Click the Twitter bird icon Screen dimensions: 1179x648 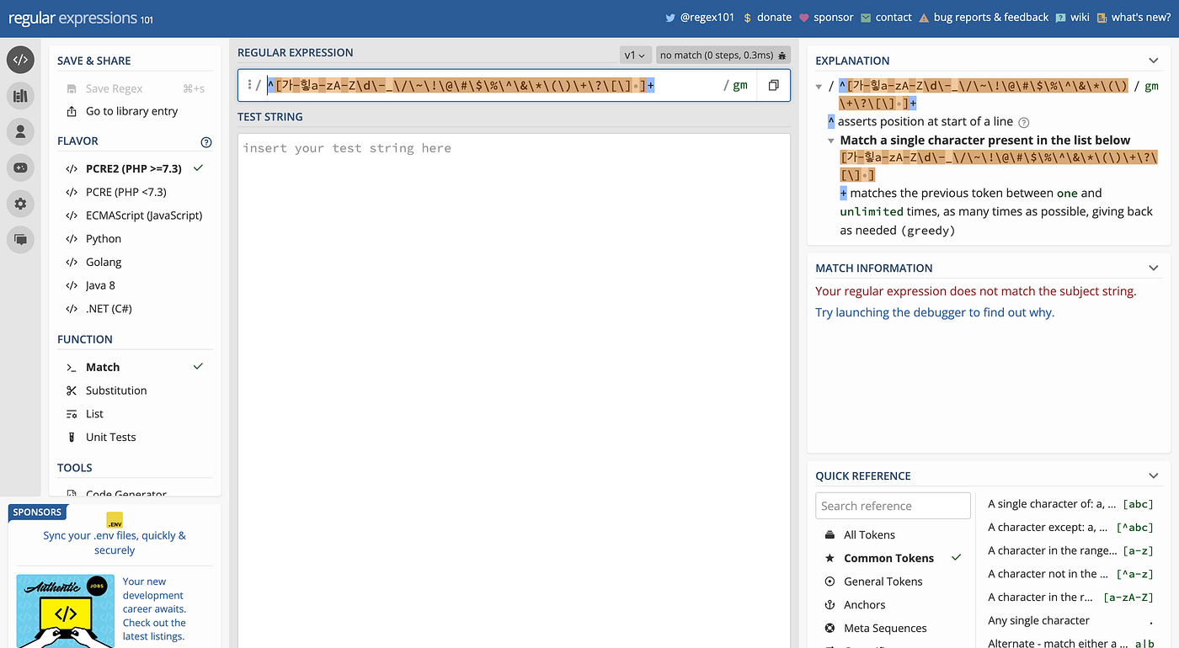pos(670,18)
